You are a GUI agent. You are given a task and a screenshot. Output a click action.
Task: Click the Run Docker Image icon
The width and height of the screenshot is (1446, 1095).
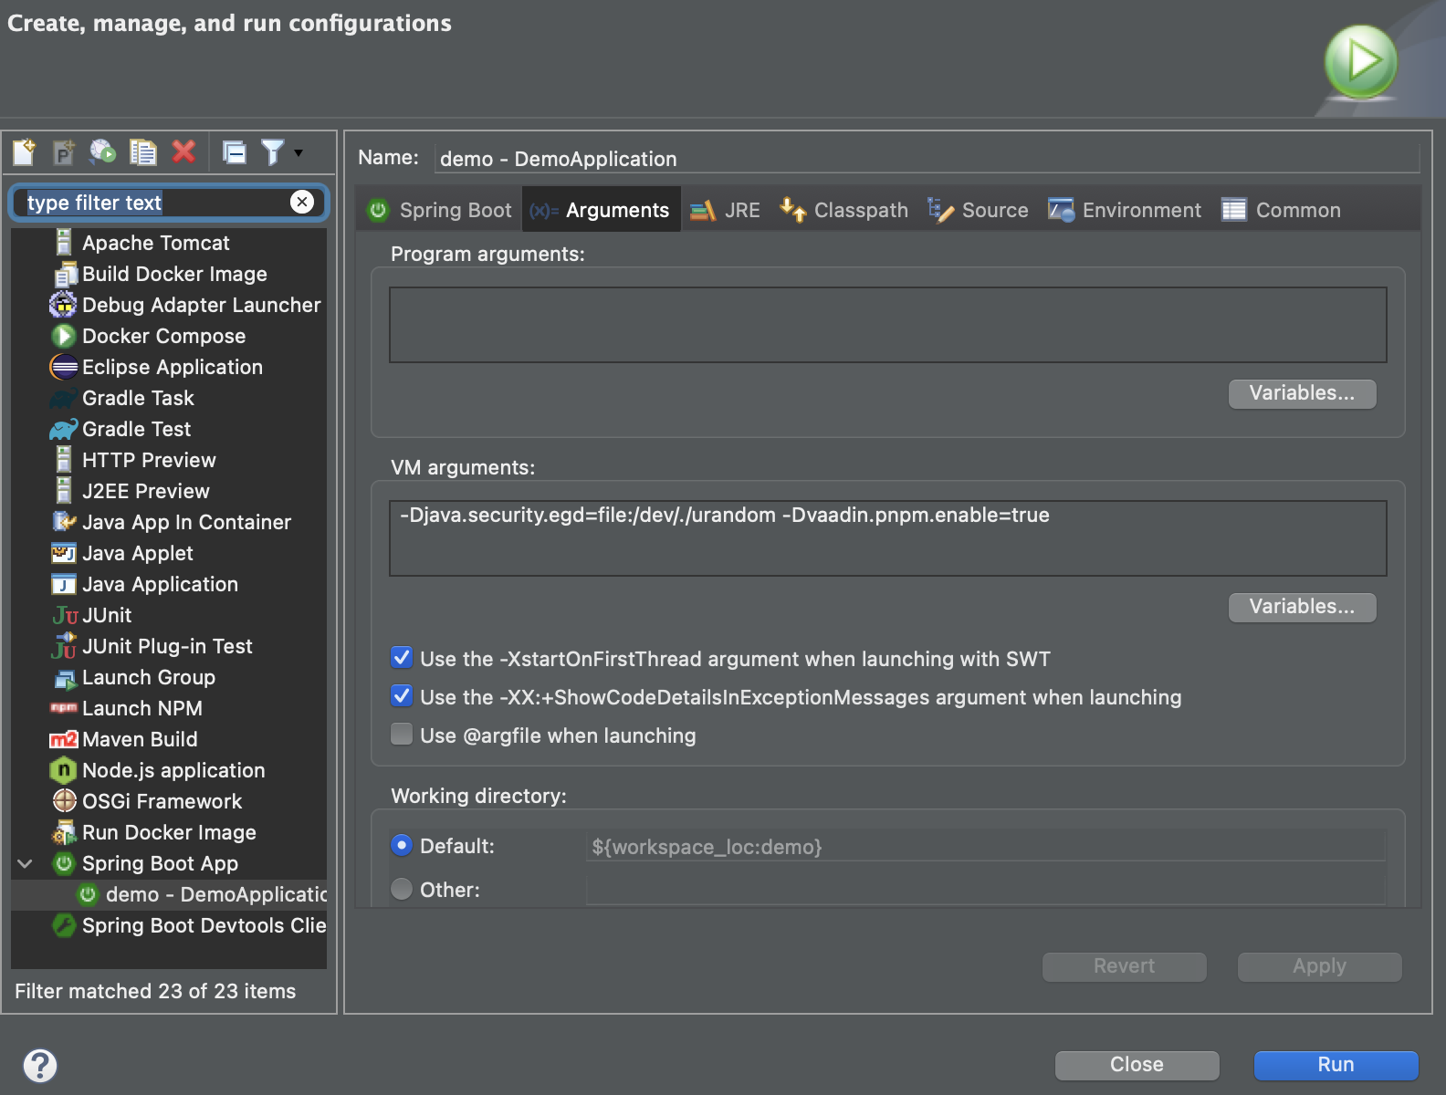pyautogui.click(x=64, y=832)
